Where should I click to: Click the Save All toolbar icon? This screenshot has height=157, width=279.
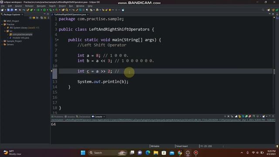[x=12, y=10]
